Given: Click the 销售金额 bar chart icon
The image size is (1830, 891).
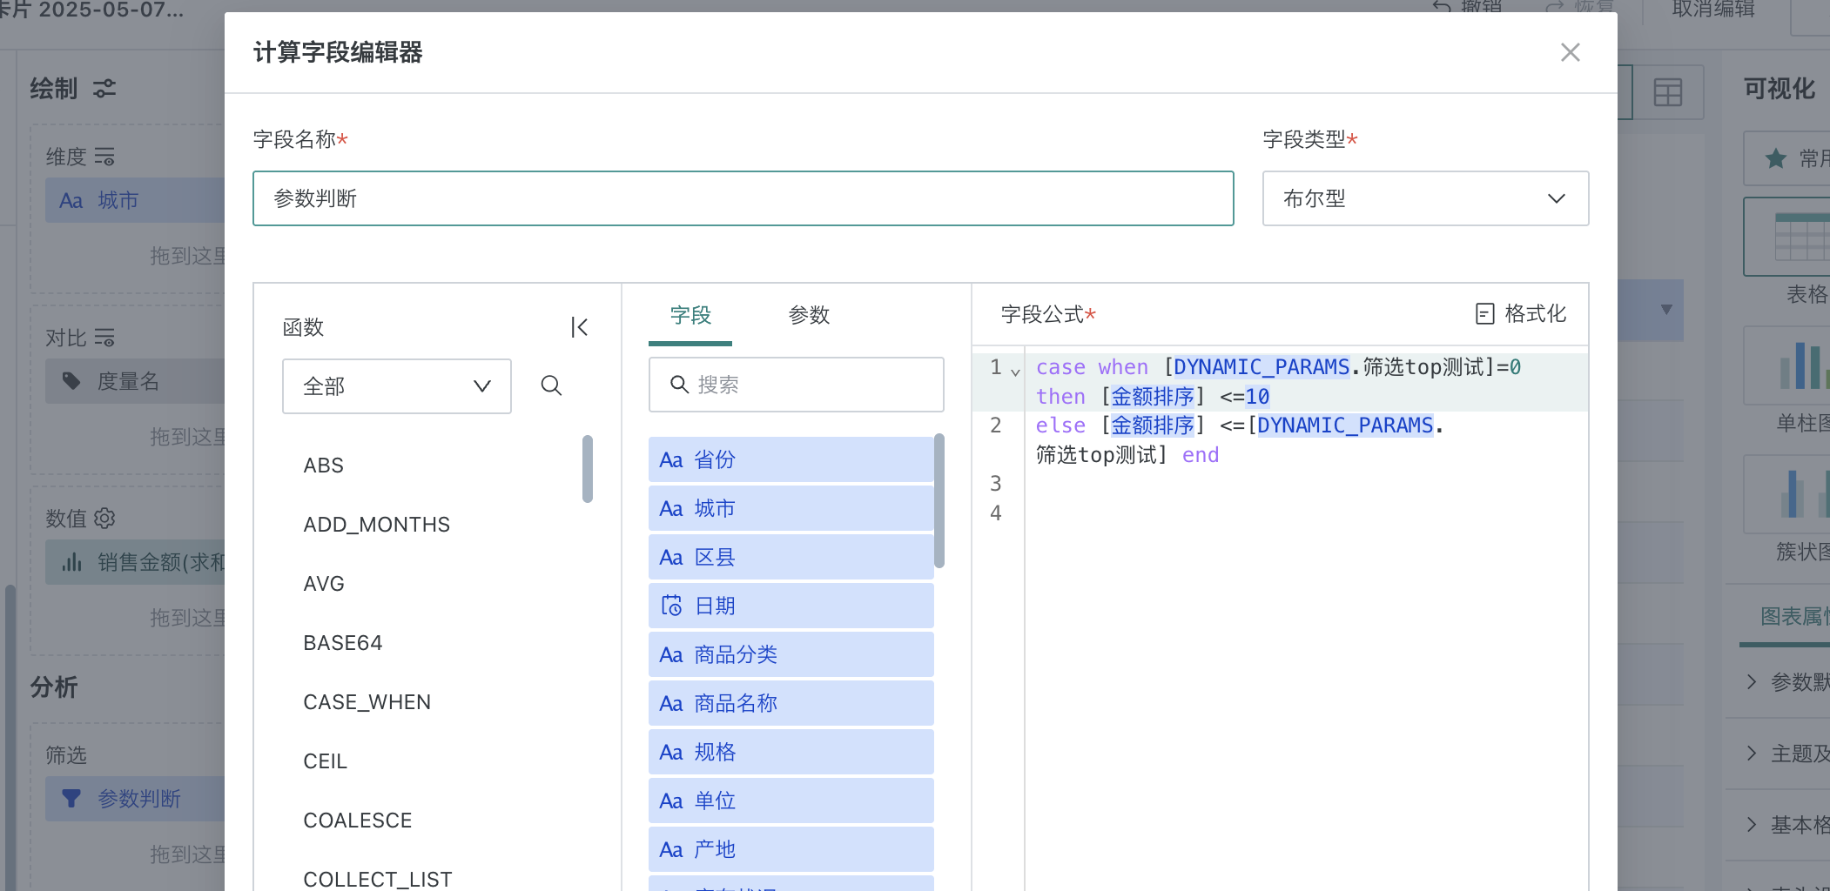Looking at the screenshot, I should [x=71, y=562].
